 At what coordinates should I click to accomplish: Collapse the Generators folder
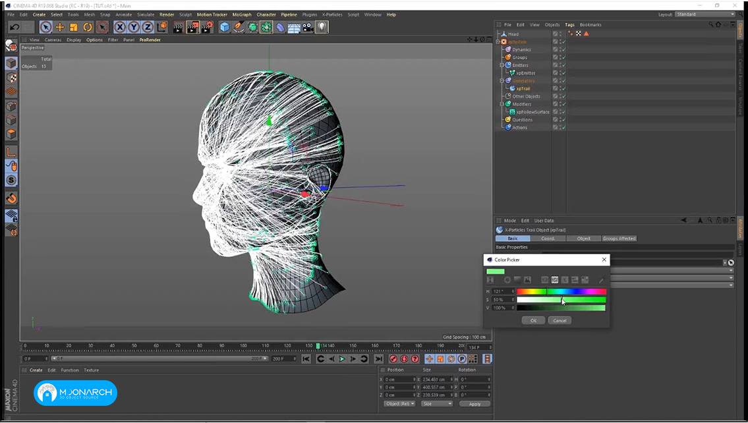502,80
